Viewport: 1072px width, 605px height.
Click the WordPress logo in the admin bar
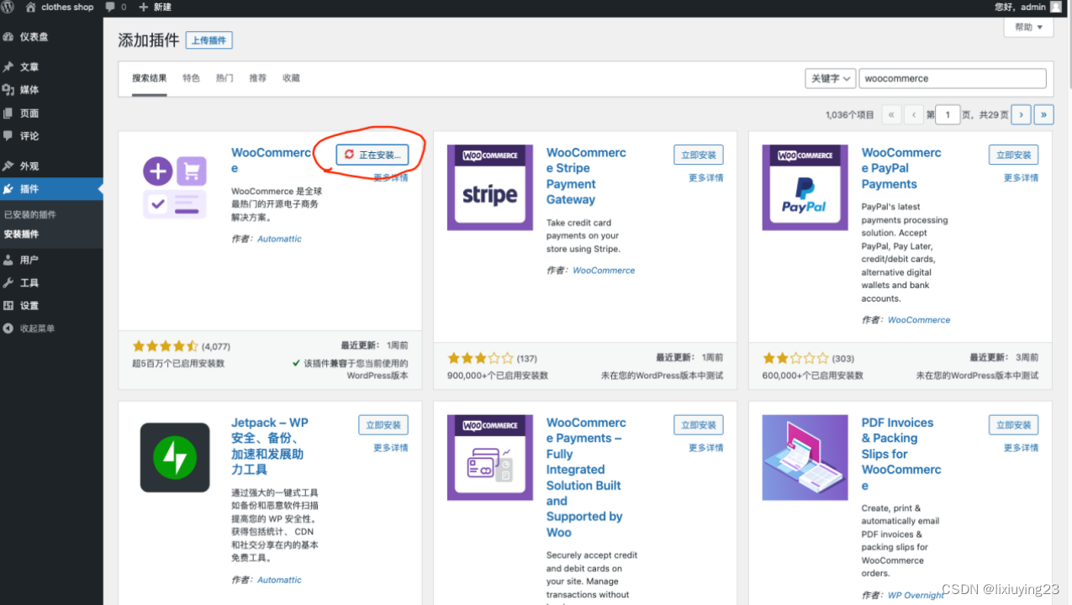click(x=8, y=8)
